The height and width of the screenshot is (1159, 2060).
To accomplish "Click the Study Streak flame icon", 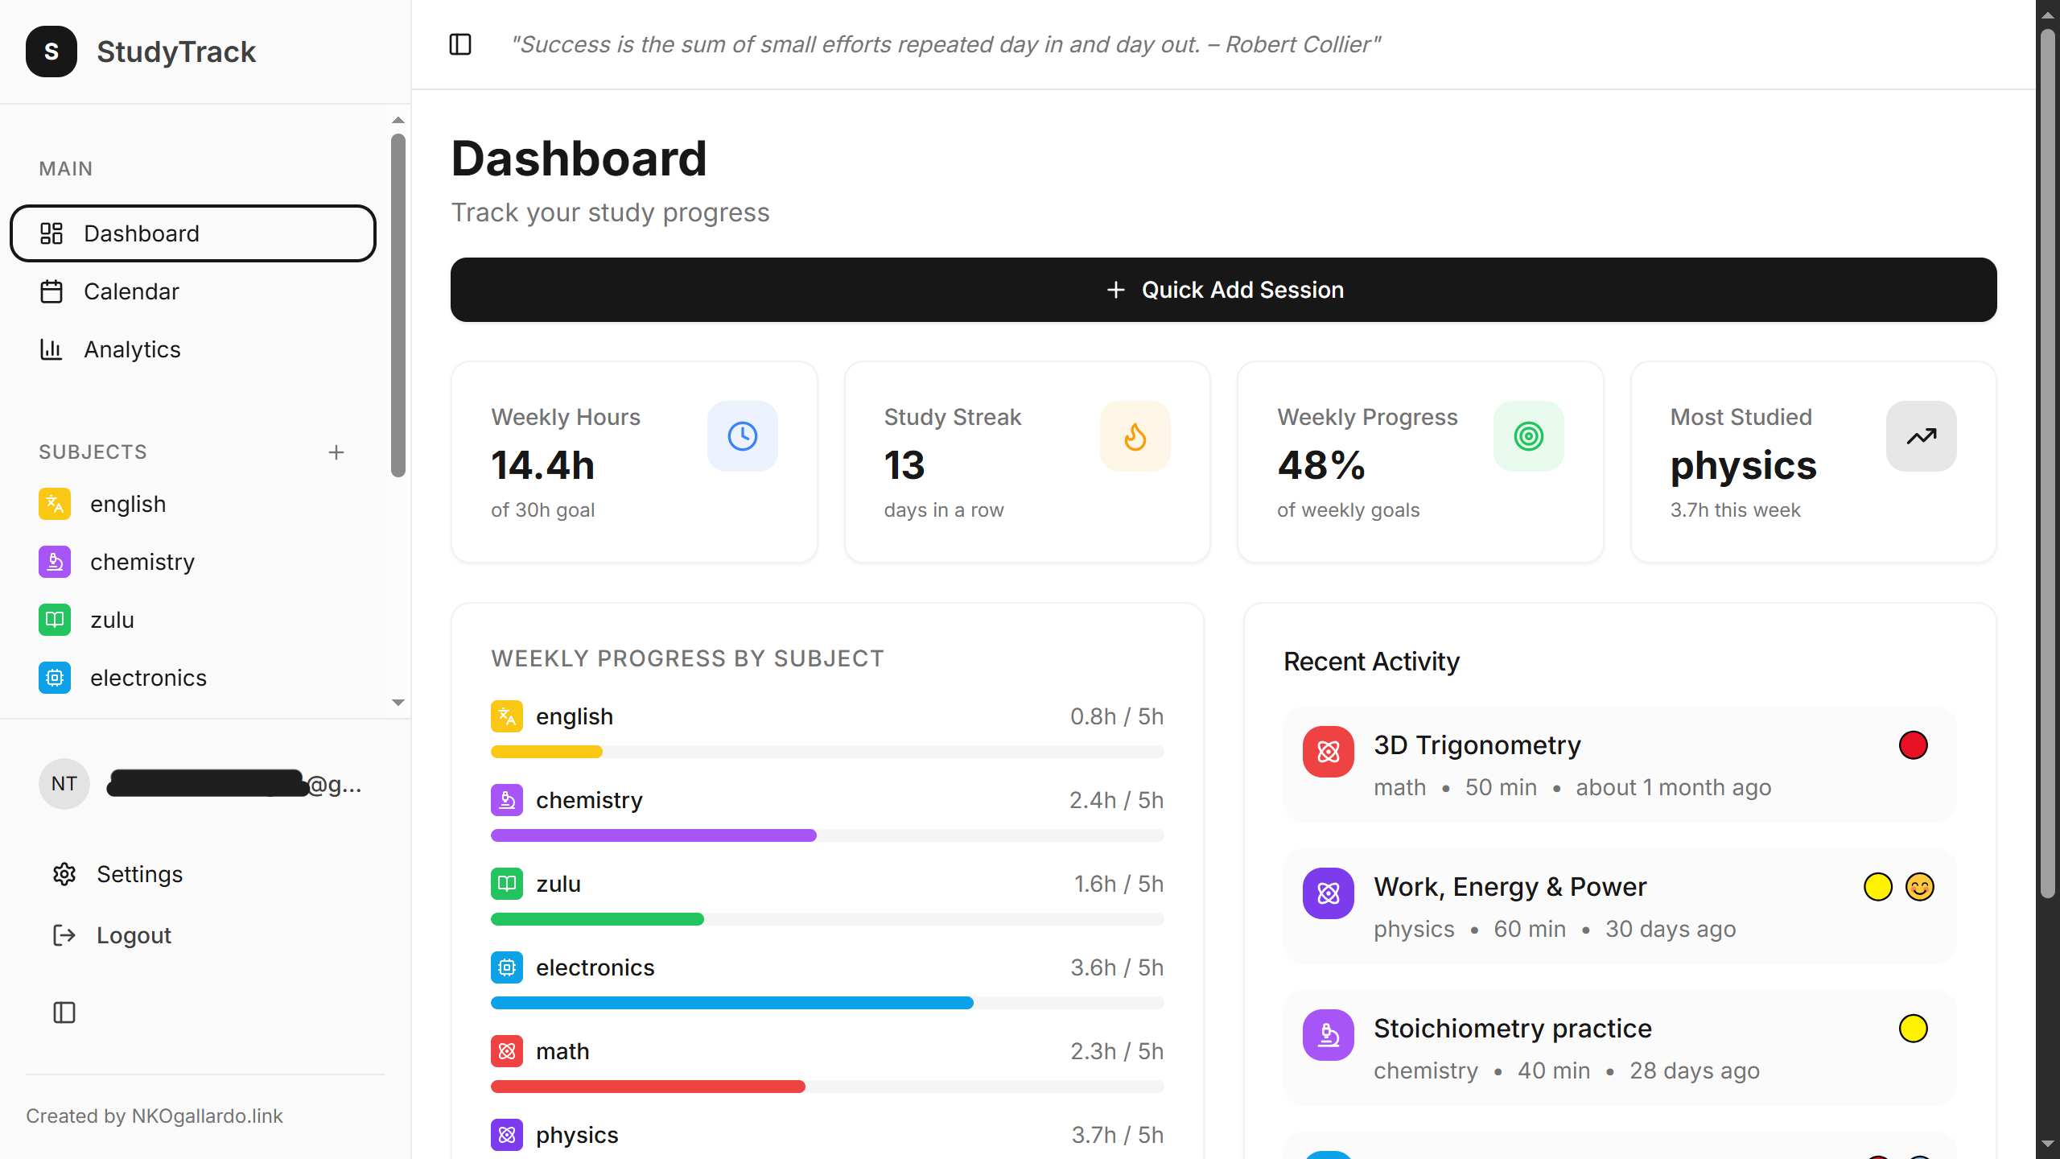I will point(1135,436).
